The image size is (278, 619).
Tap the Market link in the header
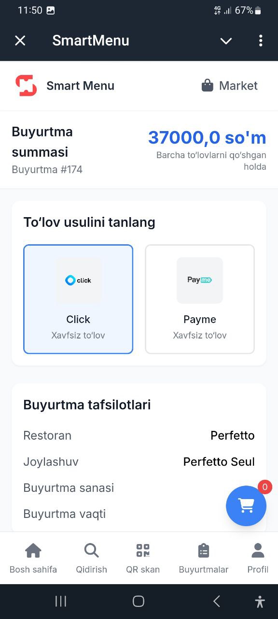click(x=238, y=86)
